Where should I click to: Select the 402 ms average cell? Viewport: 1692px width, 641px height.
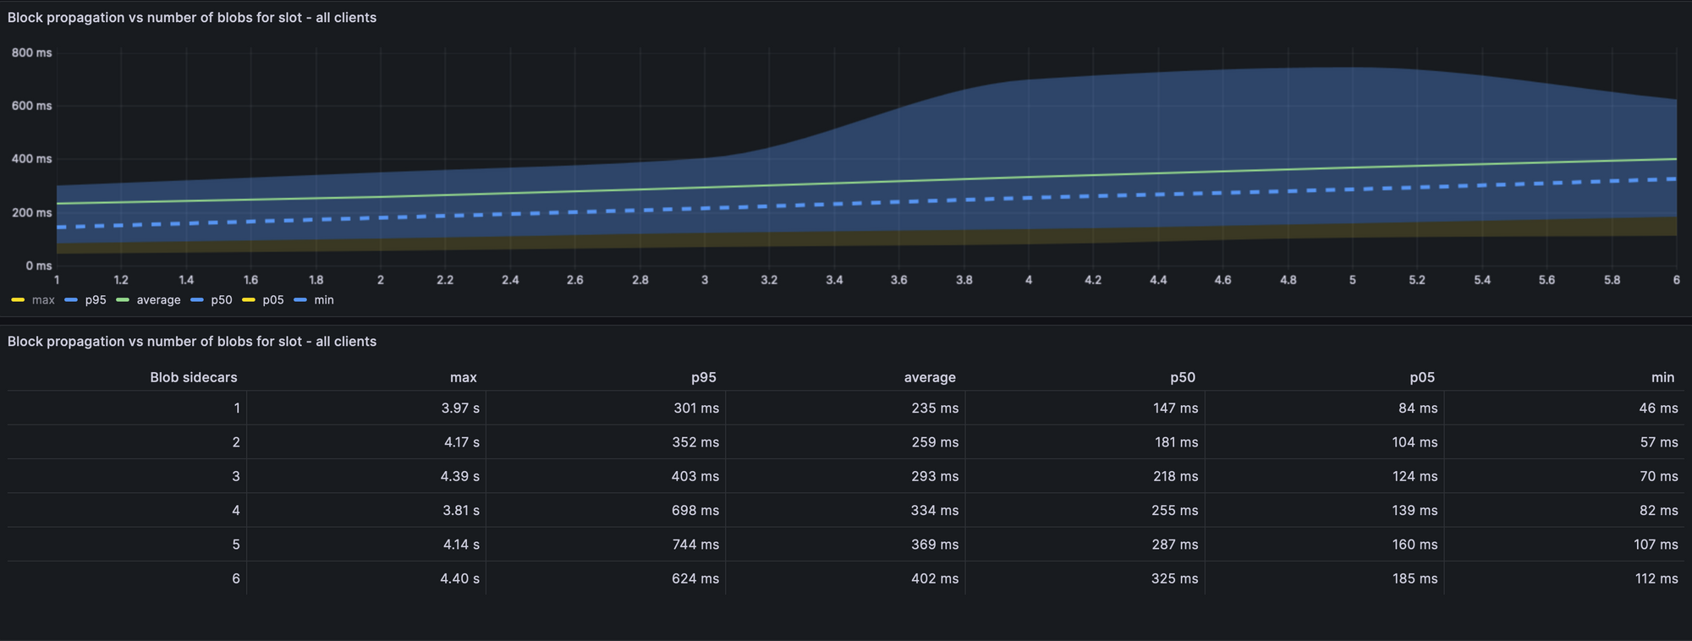pos(934,579)
